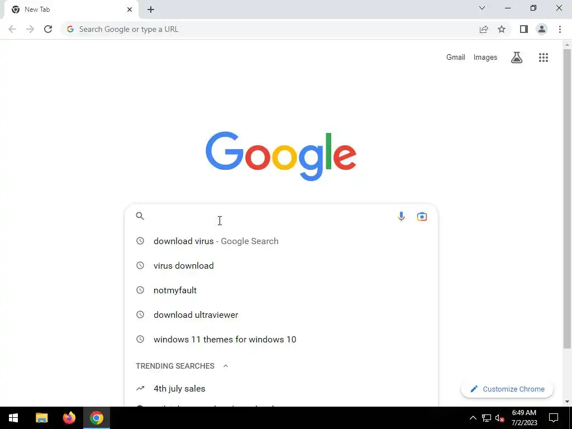Collapse the Trending Searches section
The image size is (572, 429).
pyautogui.click(x=226, y=366)
